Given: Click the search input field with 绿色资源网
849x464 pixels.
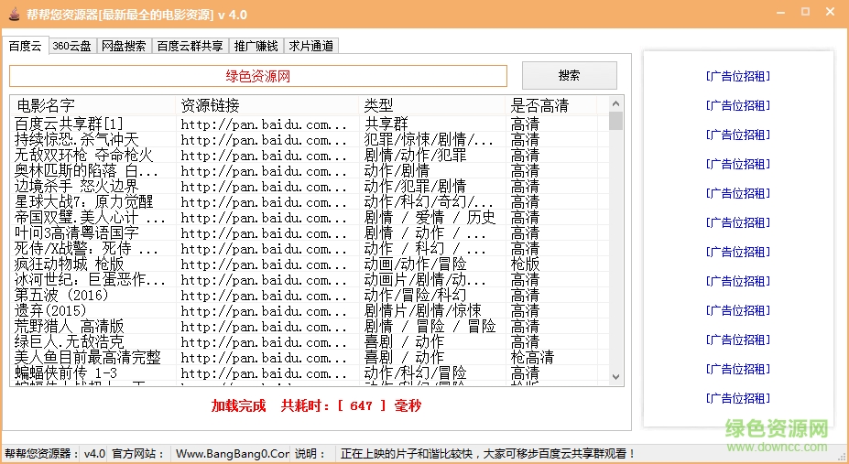Looking at the screenshot, I should point(258,76).
